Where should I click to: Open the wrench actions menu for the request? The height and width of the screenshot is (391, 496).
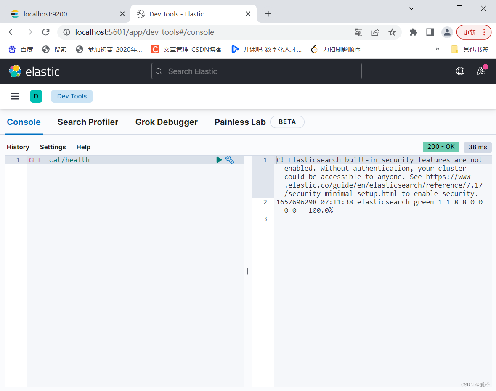coord(230,160)
